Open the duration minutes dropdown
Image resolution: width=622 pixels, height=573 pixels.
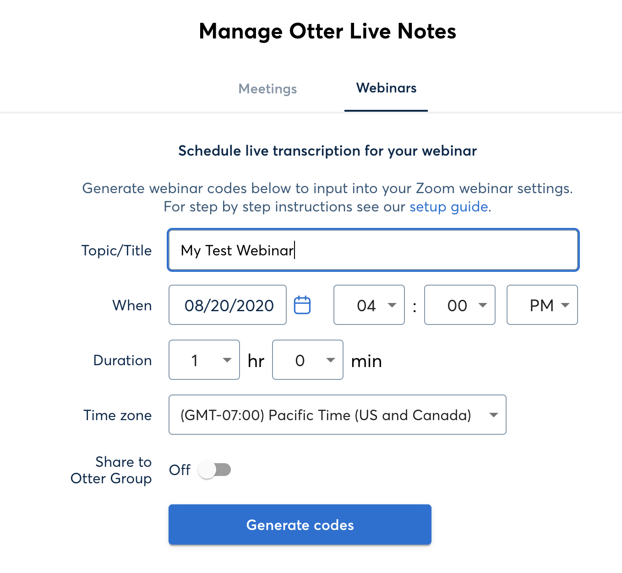coord(307,360)
